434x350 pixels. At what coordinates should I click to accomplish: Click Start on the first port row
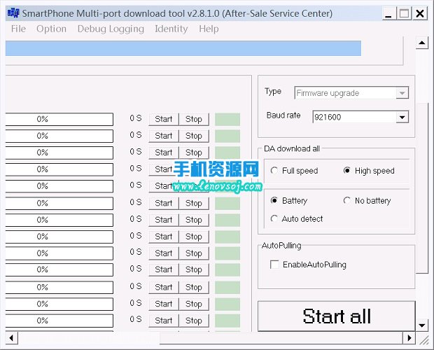coord(164,119)
